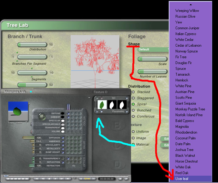Set Transparency optics marker in column A
This screenshot has width=218, height=183.
(68, 158)
